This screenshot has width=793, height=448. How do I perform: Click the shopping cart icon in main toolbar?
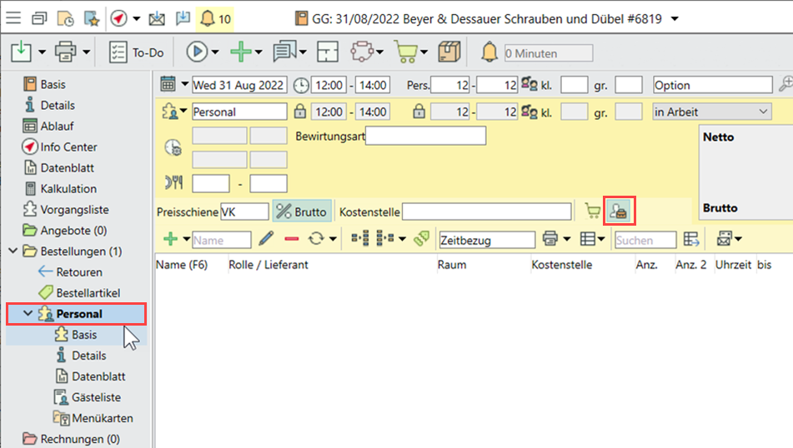pos(406,52)
